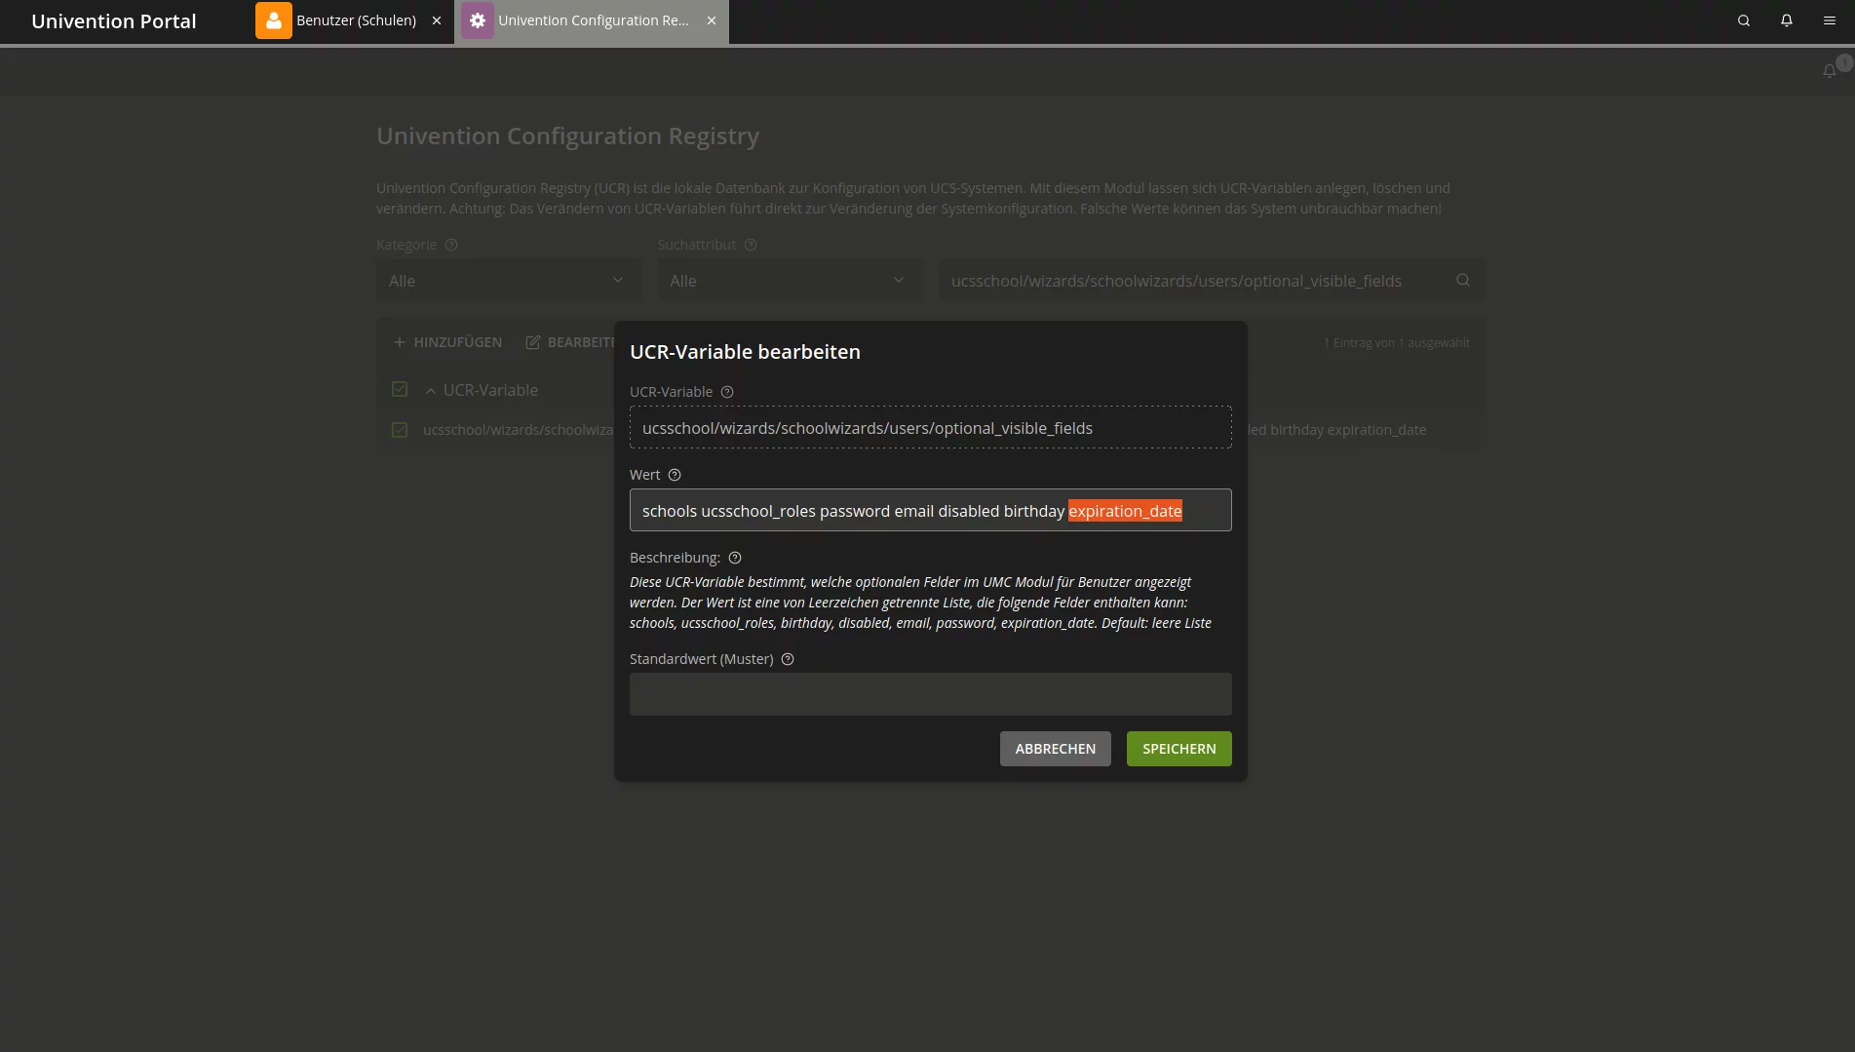Click the highlighted expiration_date text

(1125, 511)
